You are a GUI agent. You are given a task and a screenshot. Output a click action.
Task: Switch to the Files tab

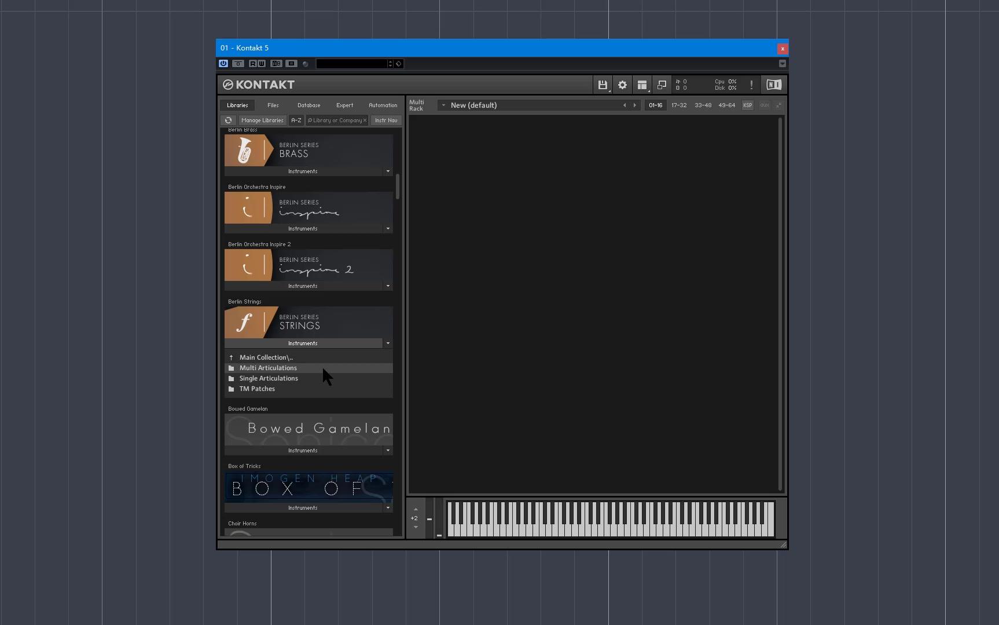[x=273, y=105]
